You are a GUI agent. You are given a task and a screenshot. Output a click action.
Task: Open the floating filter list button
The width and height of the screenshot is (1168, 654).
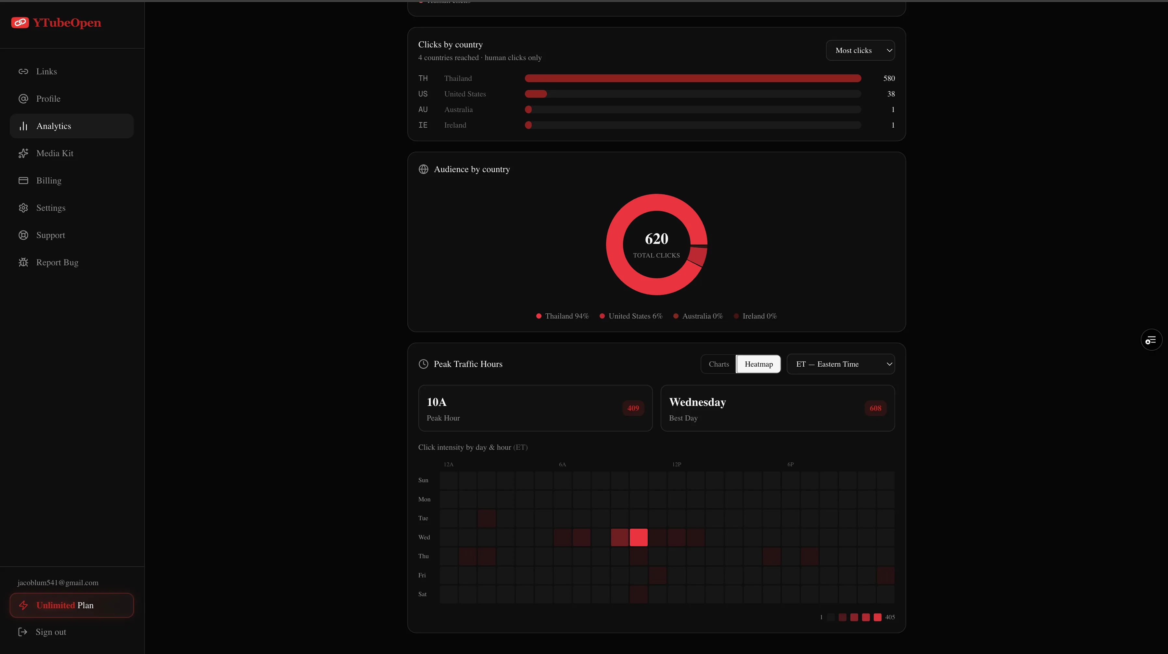1151,340
